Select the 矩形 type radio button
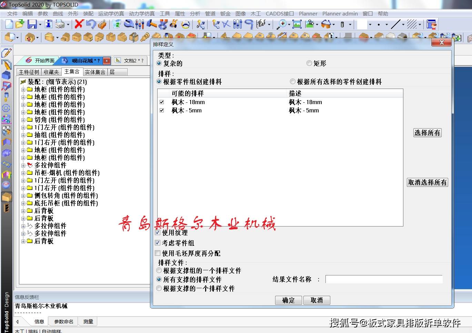This screenshot has height=333, width=472. coord(309,63)
